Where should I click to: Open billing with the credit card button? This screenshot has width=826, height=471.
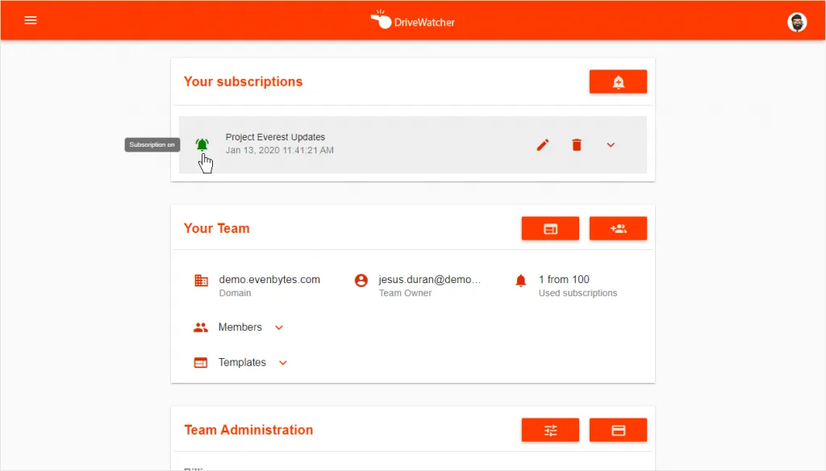[618, 431]
